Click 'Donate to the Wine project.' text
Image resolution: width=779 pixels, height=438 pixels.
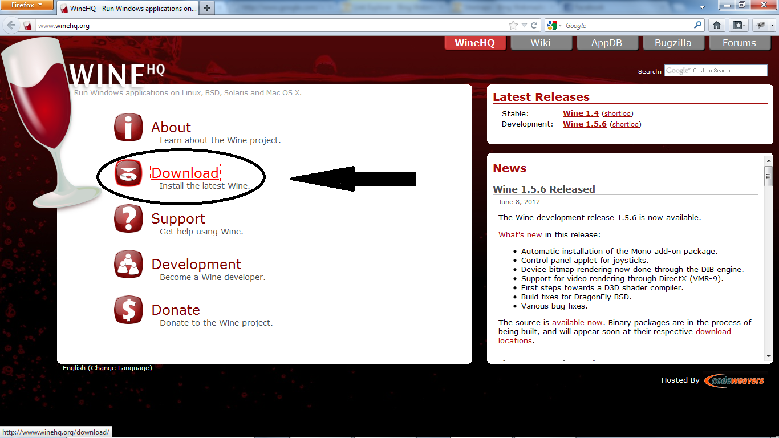[x=216, y=323]
